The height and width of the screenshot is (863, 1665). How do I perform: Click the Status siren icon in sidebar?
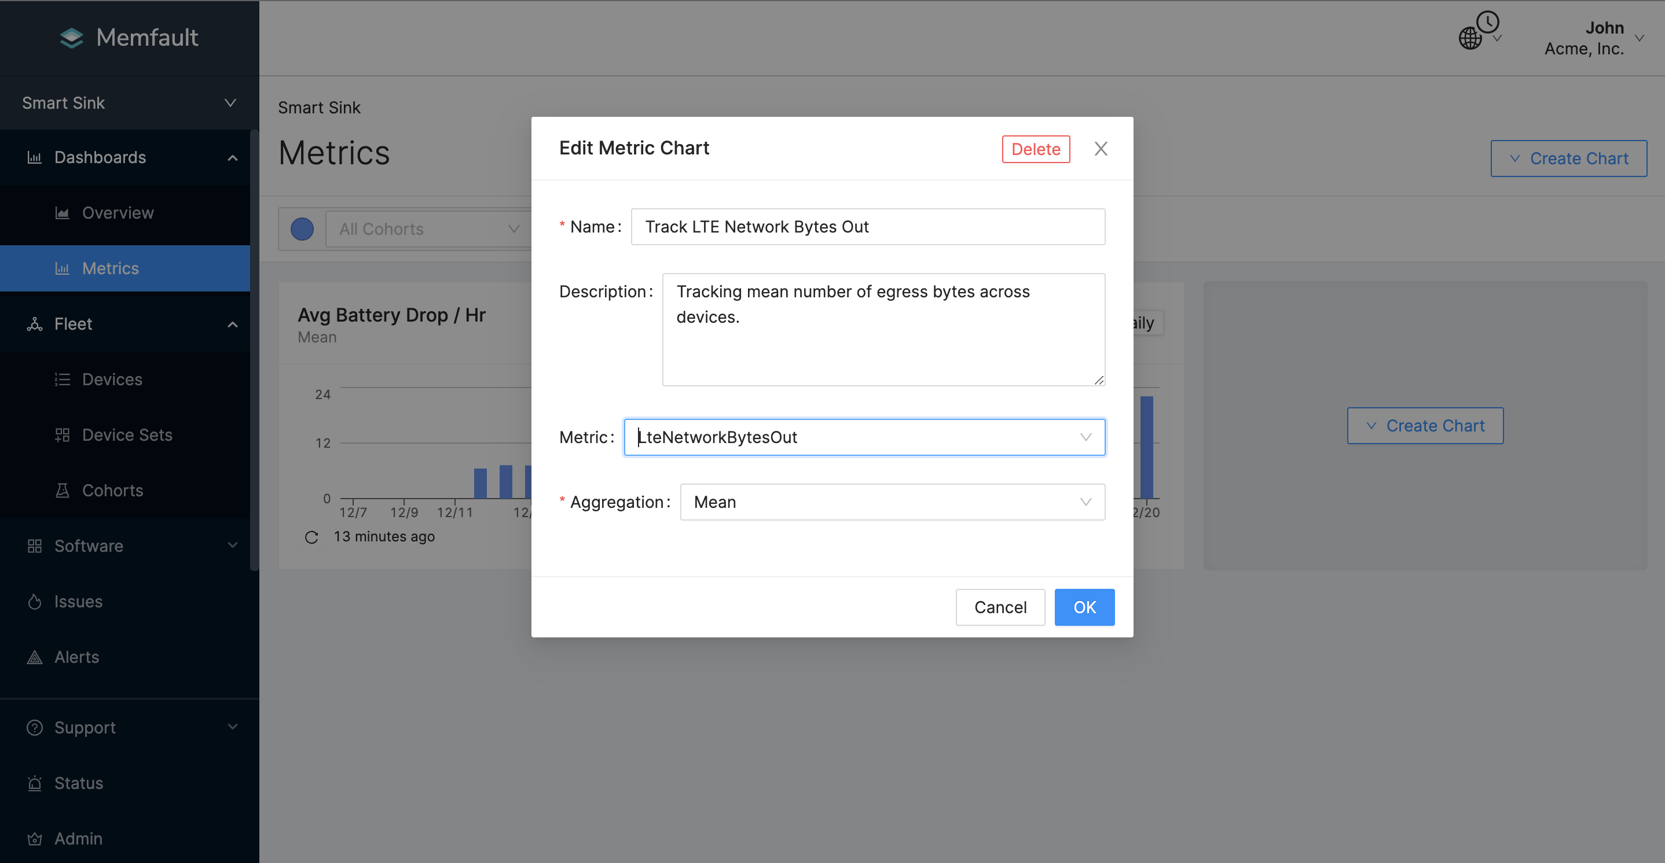coord(35,783)
